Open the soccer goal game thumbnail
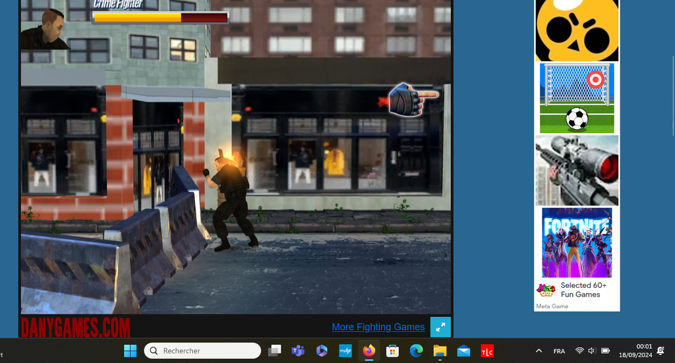 point(577,98)
